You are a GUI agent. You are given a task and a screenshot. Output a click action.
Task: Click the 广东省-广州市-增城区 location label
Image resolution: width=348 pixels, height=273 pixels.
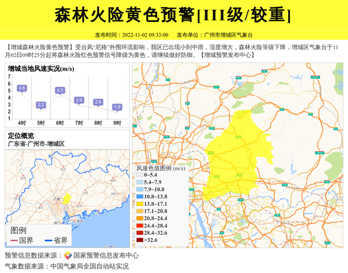coord(36,143)
